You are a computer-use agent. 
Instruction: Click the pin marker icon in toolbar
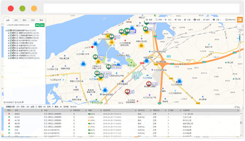166,20
